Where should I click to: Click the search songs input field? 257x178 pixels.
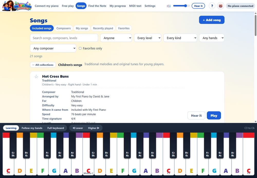64,38
